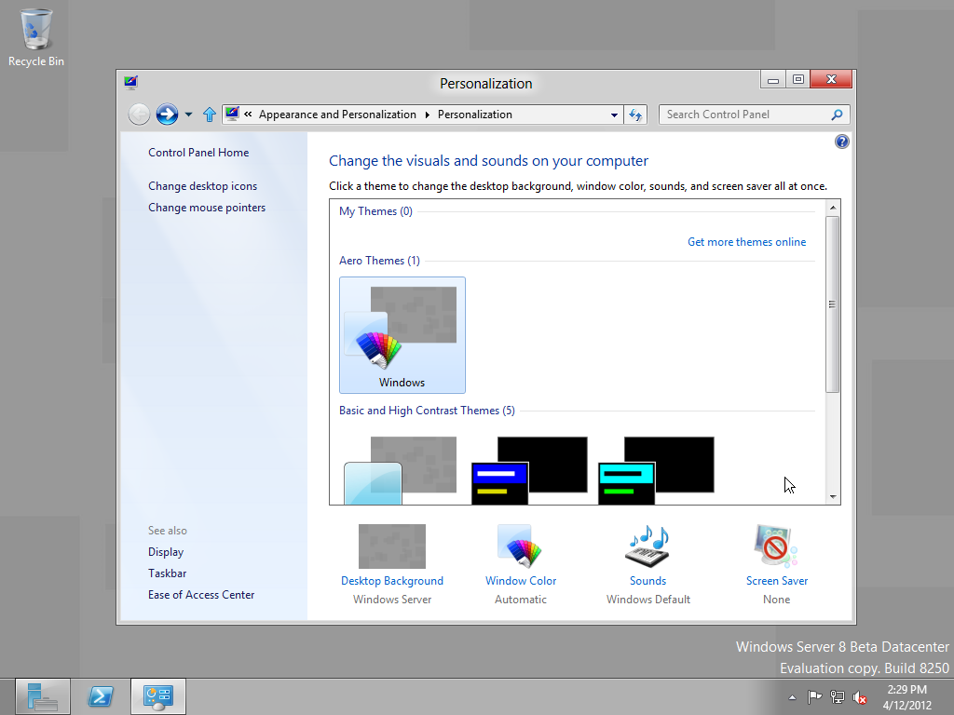Open Action Center flag icon in tray

point(814,696)
